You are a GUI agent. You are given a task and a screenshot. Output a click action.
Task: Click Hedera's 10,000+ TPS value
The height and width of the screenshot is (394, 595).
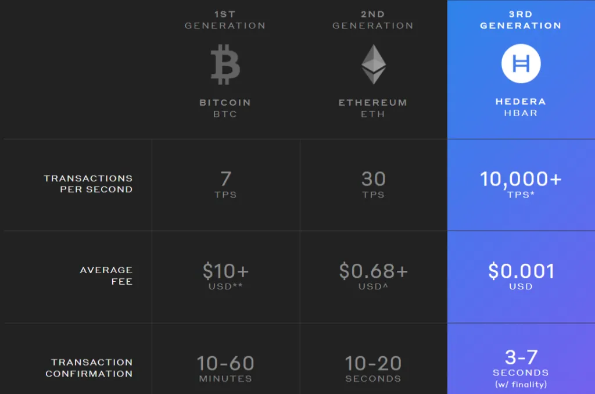coord(521,184)
